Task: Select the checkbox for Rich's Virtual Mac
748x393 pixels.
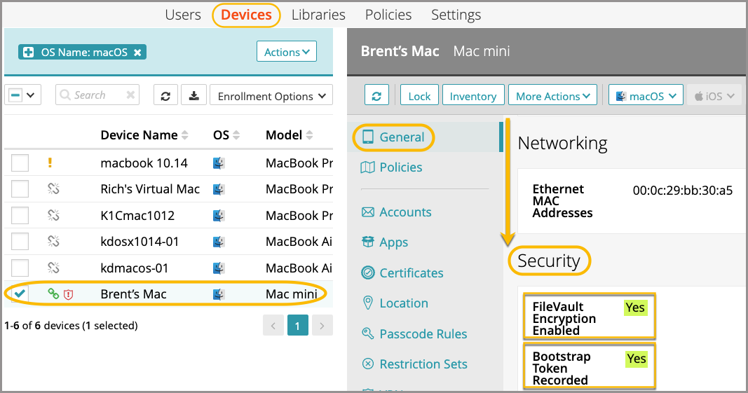Action: (20, 189)
